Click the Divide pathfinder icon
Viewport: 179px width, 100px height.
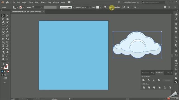coord(144,87)
